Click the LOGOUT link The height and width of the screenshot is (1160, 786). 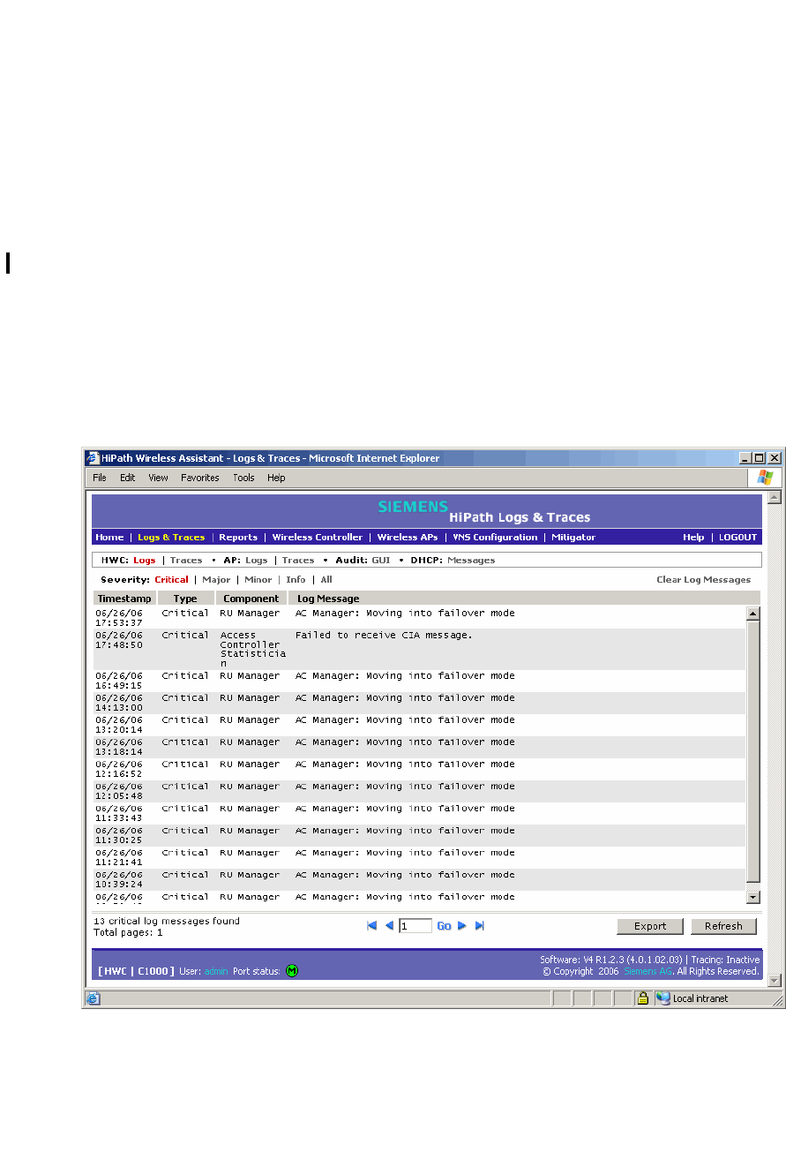[x=737, y=537]
